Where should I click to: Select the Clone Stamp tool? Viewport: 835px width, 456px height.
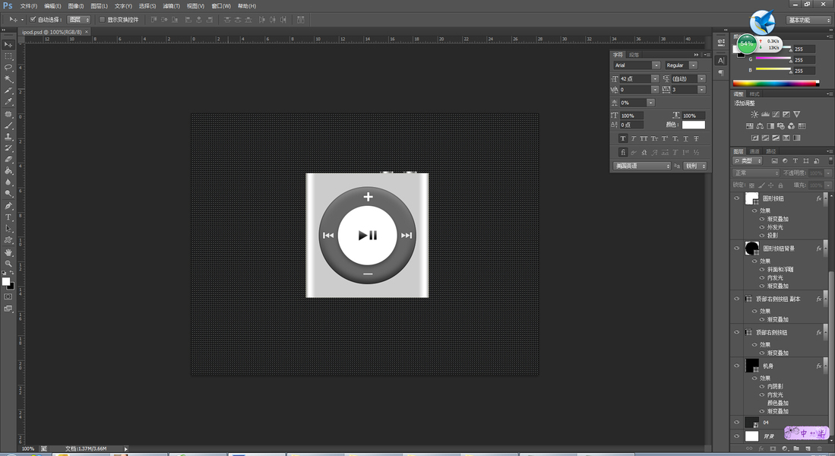(8, 137)
